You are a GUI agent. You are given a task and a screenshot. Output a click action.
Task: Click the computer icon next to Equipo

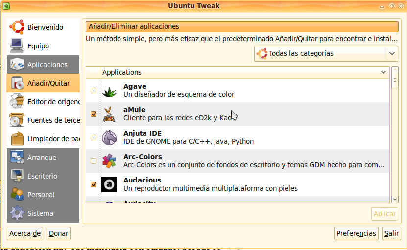pyautogui.click(x=17, y=45)
